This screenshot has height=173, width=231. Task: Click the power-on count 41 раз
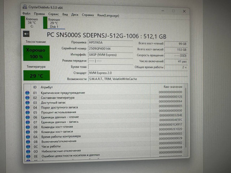[176, 61]
